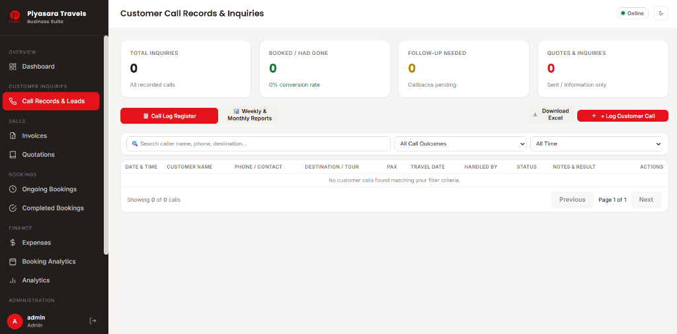Screen dimensions: 677x334
Task: Click the logout arrow icon
Action: (x=93, y=321)
